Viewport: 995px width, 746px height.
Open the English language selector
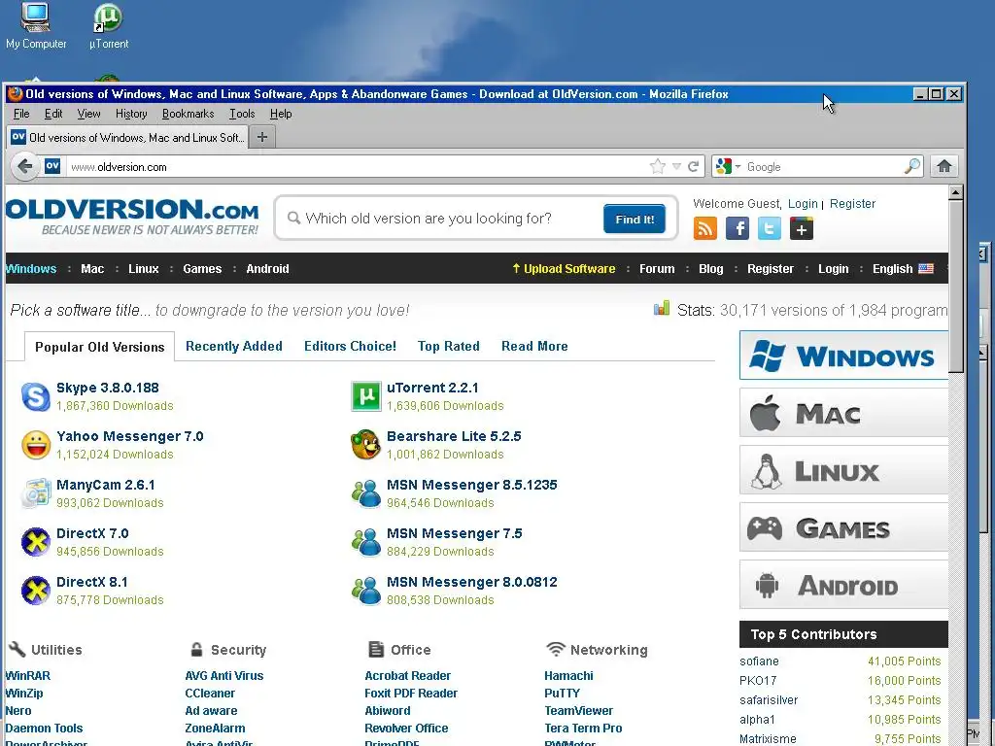(x=903, y=268)
